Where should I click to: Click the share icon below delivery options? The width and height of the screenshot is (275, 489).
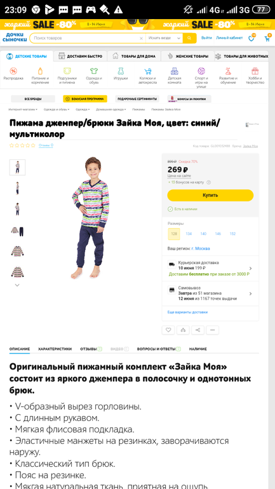(198, 330)
